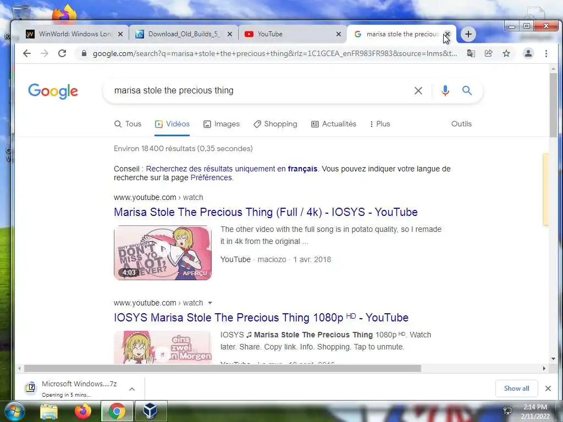Open VirtualBox from the taskbar
Image resolution: width=563 pixels, height=422 pixels.
151,411
